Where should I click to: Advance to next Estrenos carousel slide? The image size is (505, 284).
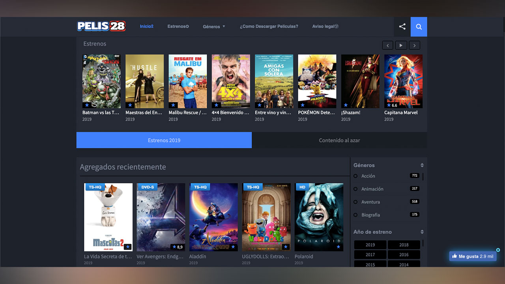[x=414, y=45]
